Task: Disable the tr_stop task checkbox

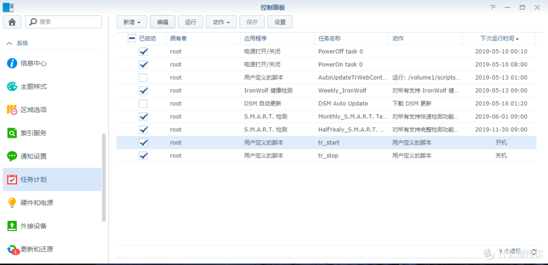Action: point(143,156)
